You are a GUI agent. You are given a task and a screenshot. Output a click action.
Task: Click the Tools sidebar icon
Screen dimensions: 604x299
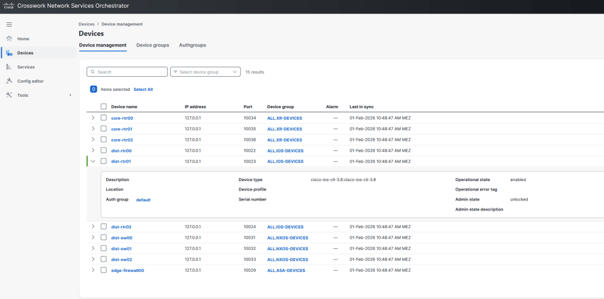(9, 96)
